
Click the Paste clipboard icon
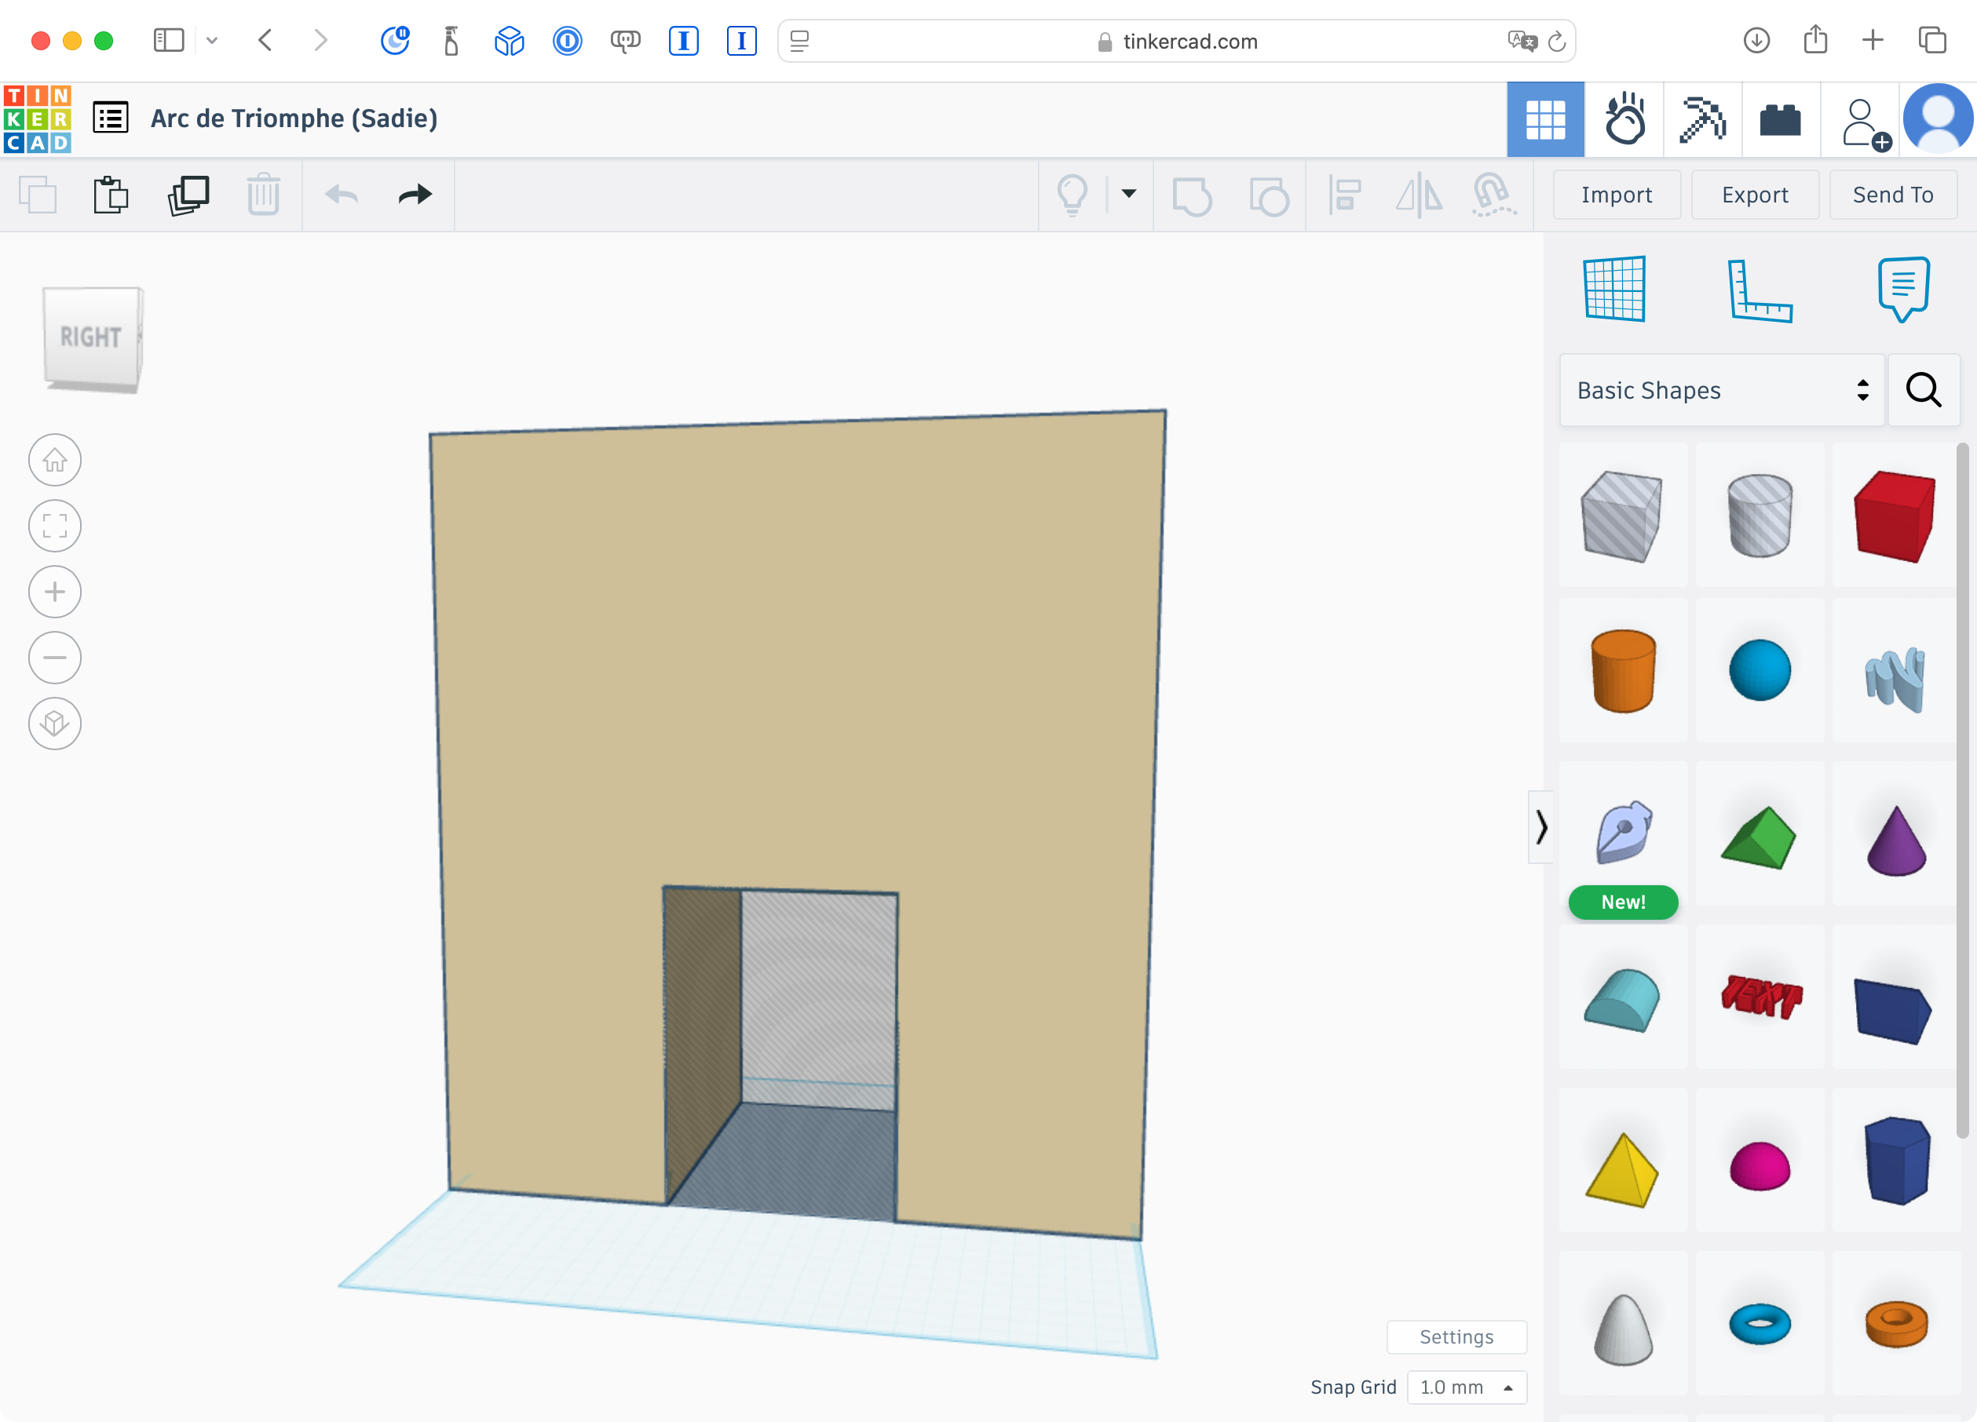tap(111, 195)
